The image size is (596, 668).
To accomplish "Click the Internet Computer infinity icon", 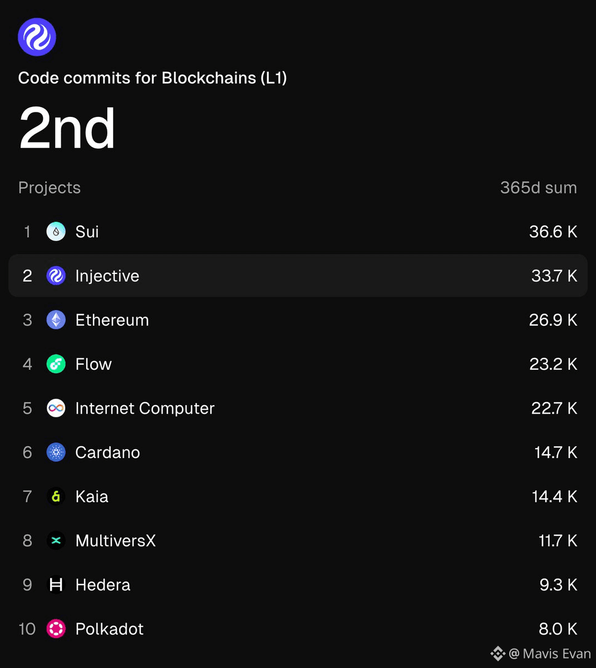I will click(x=56, y=408).
